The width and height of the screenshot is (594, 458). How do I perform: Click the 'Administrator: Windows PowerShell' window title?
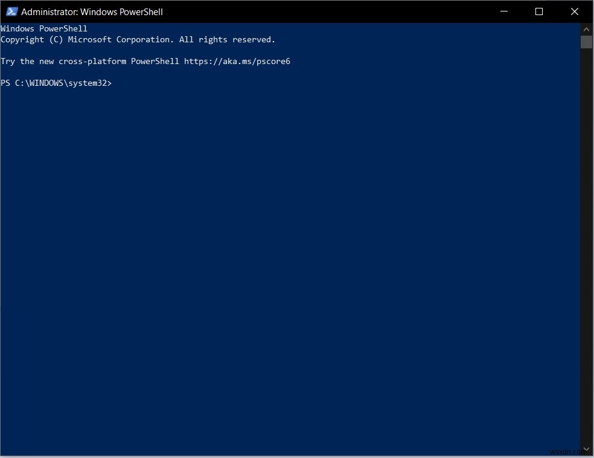point(92,12)
